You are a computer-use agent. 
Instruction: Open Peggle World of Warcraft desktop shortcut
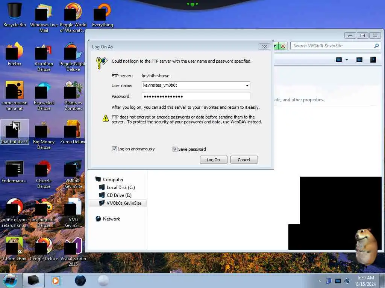point(73,17)
